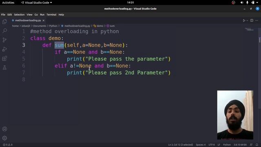Screen dimensions: 261x147
Task: Click the 'elif' keyword on line 6
Action: click(61, 66)
